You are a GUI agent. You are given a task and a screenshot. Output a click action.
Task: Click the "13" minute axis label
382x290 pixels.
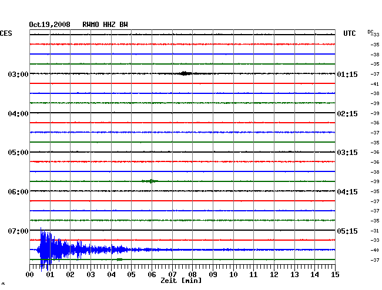(294, 275)
